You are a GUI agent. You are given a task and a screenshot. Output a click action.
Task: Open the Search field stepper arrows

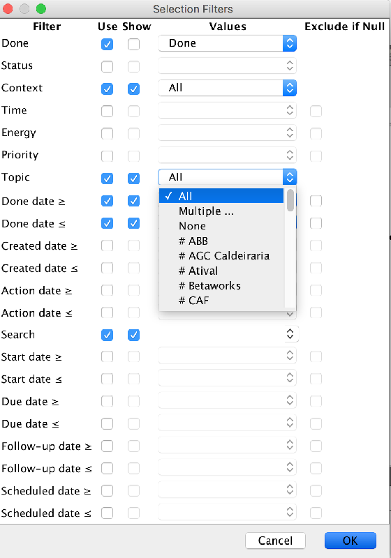click(290, 334)
